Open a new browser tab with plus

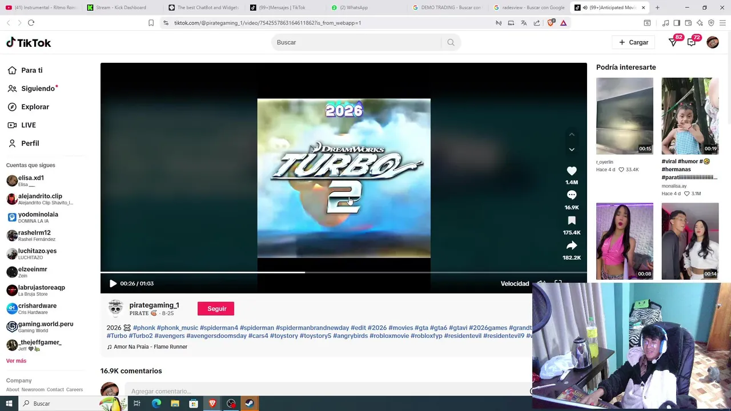click(657, 7)
